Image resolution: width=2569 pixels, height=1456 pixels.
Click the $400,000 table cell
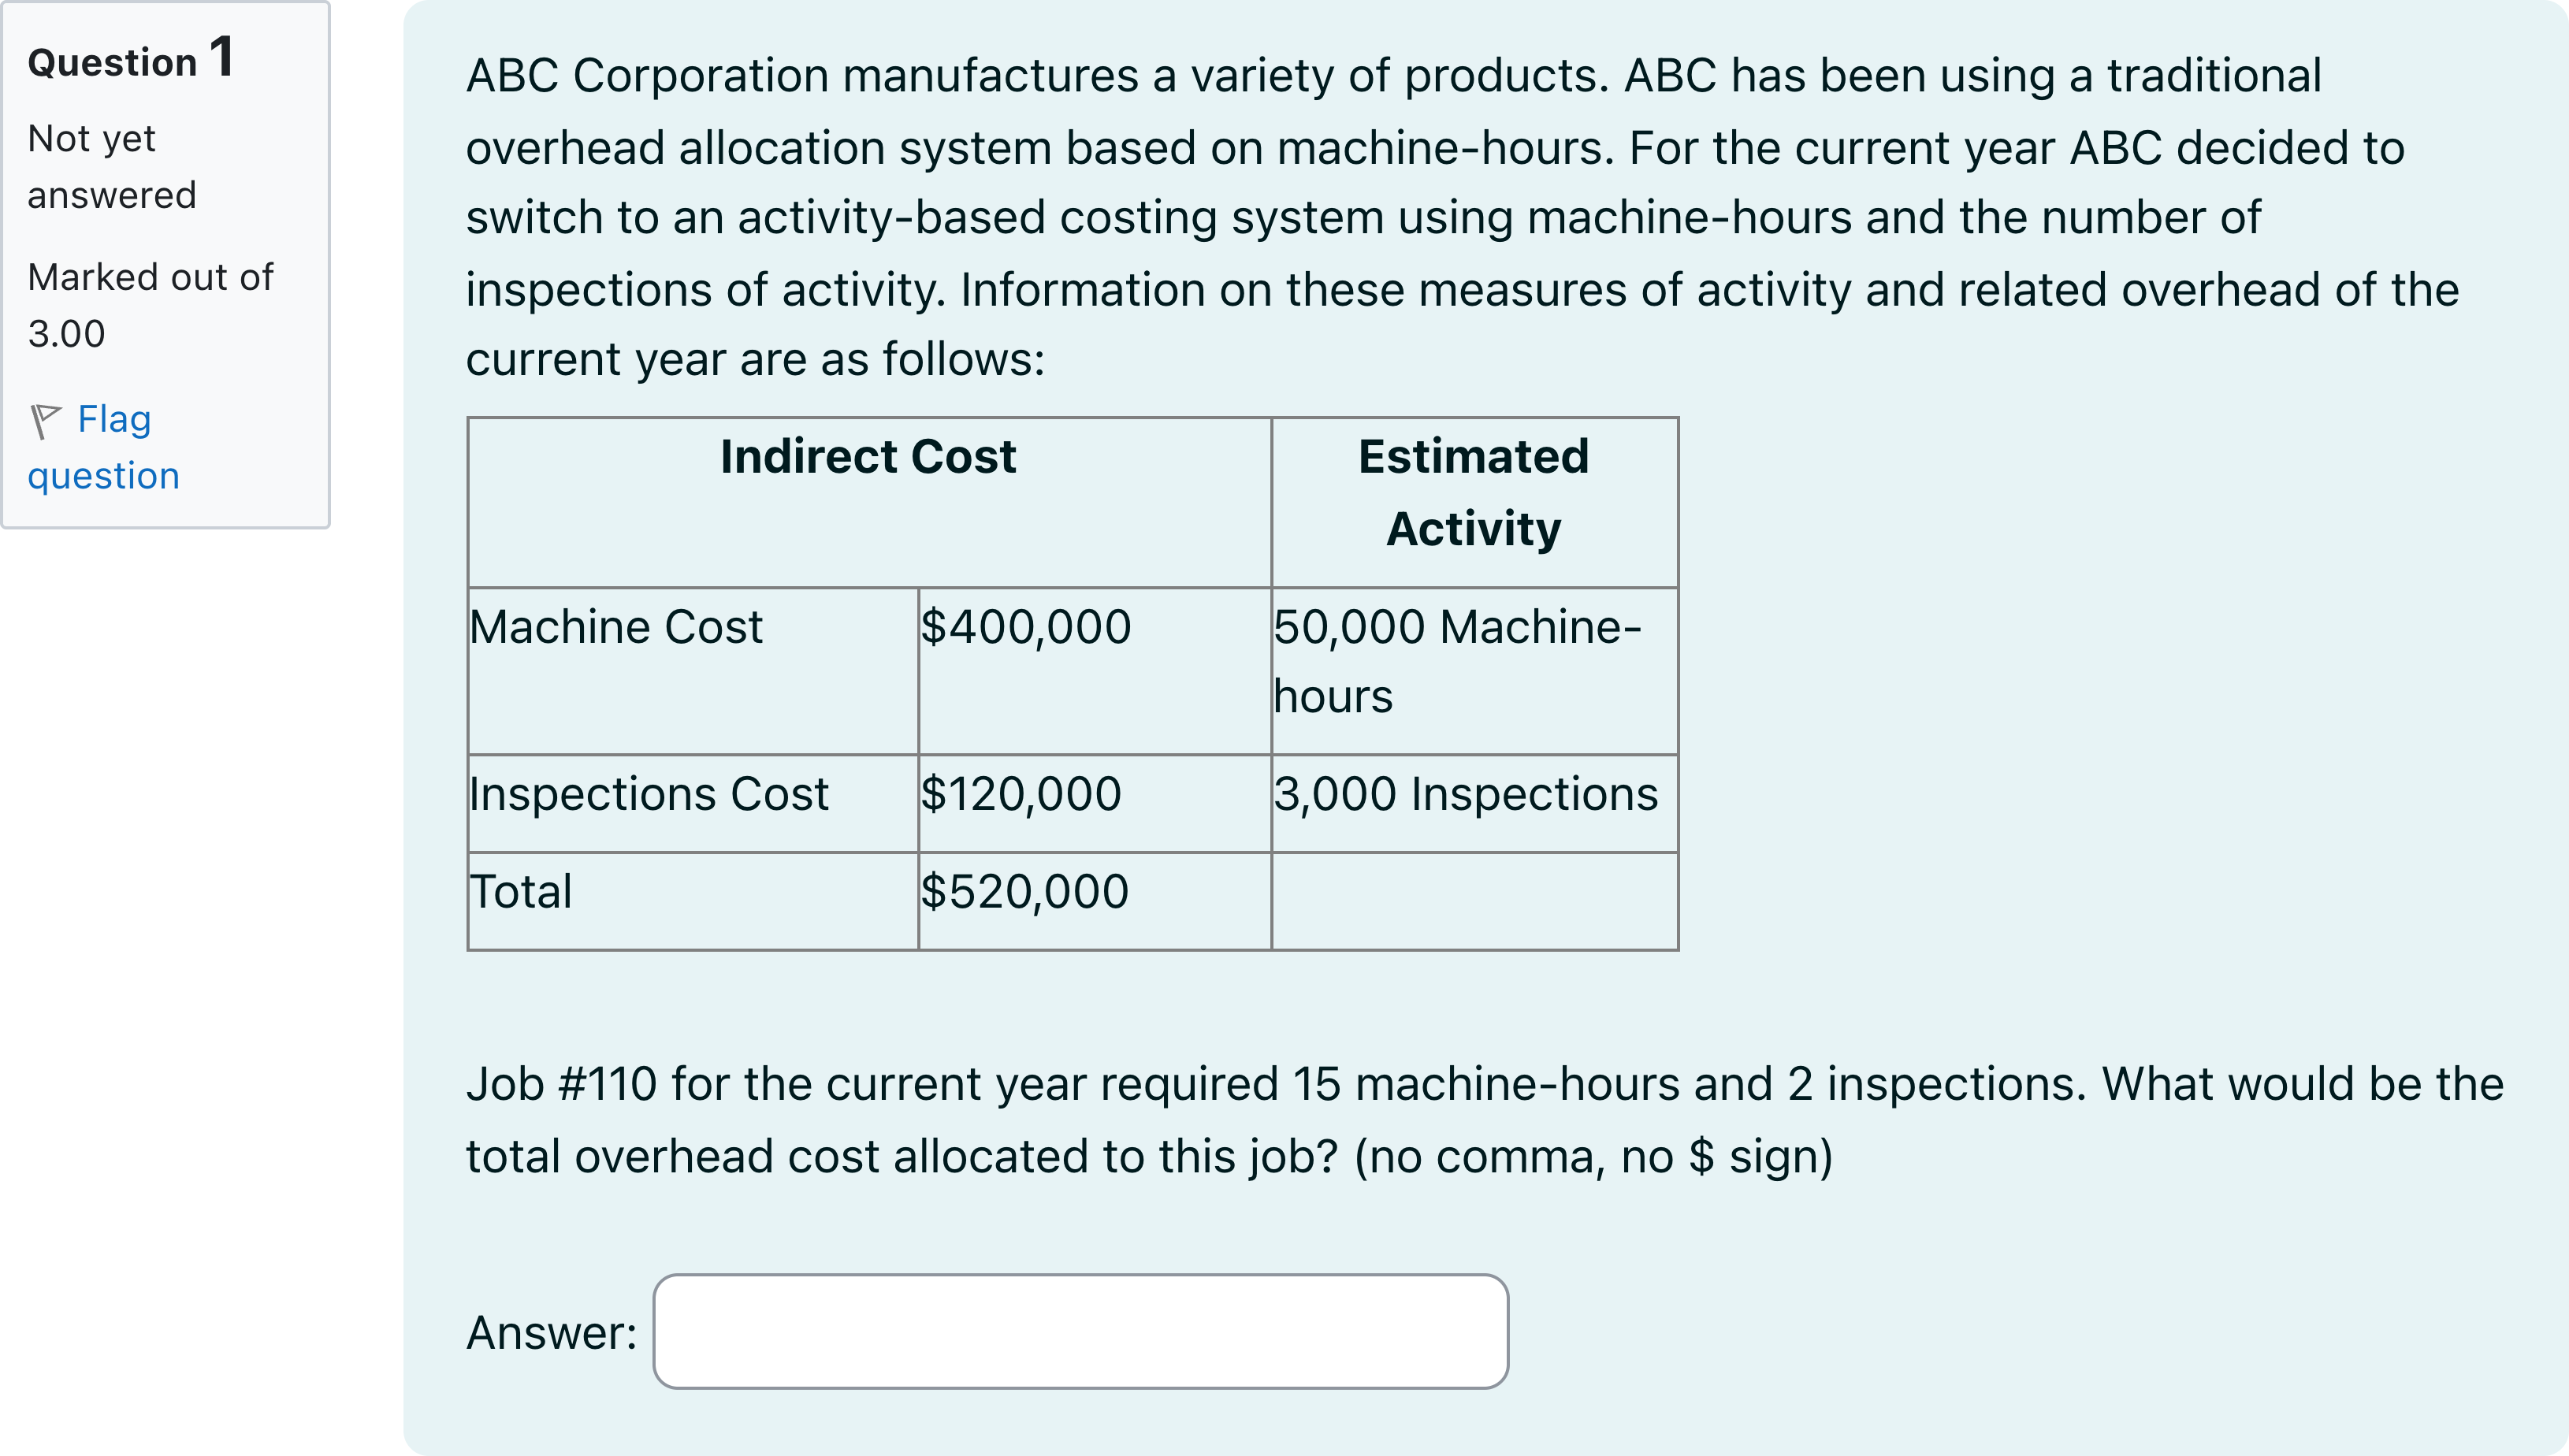point(1025,628)
